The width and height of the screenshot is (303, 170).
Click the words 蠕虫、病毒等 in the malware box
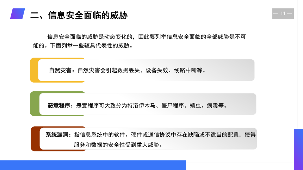pyautogui.click(x=207, y=106)
